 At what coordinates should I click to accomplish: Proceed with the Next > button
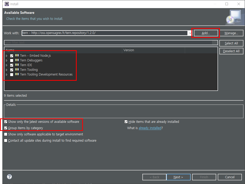[178, 177]
